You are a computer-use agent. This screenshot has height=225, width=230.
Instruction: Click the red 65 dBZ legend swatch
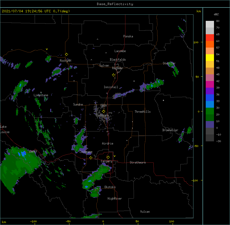coord(210,37)
